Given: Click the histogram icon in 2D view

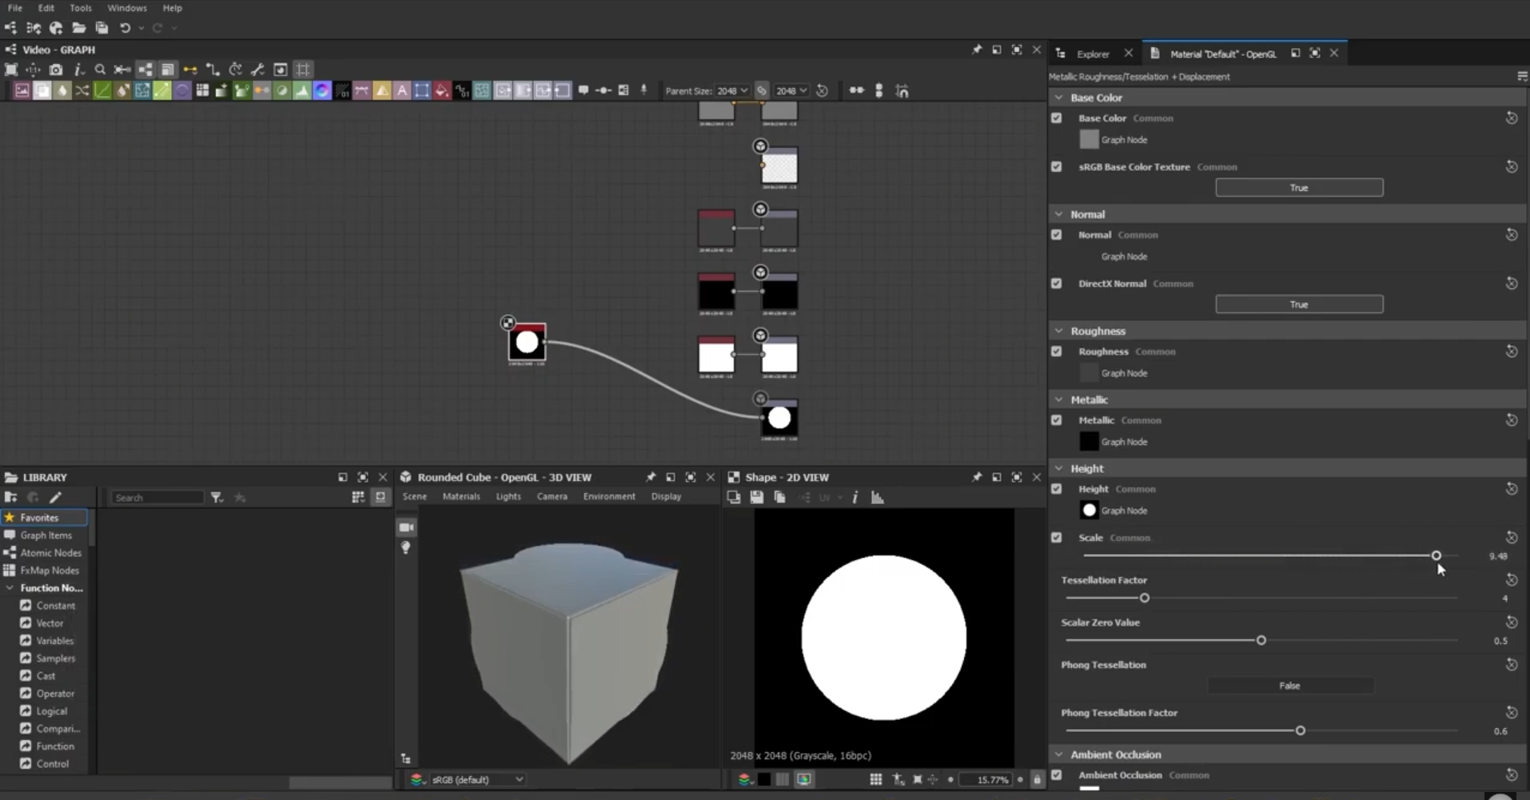Looking at the screenshot, I should tap(877, 497).
